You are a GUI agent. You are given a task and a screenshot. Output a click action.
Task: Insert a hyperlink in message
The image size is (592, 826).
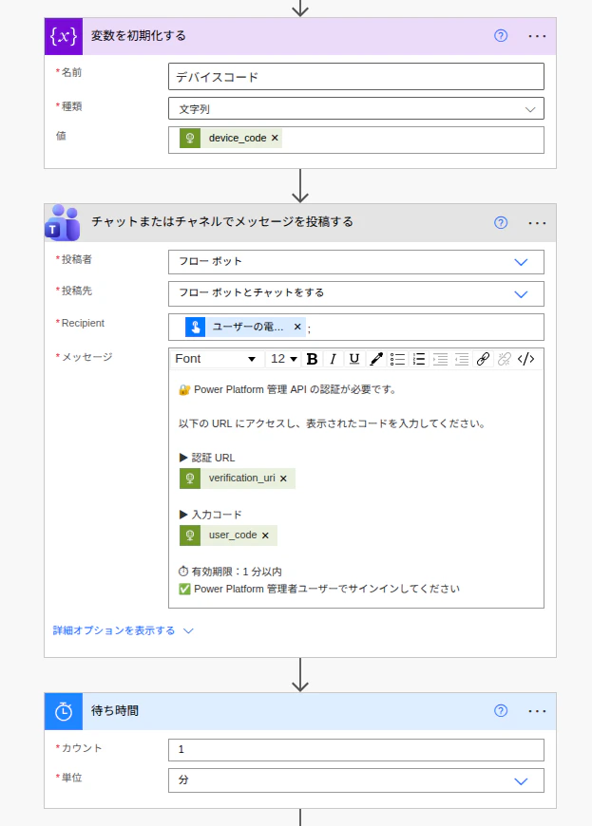click(483, 359)
